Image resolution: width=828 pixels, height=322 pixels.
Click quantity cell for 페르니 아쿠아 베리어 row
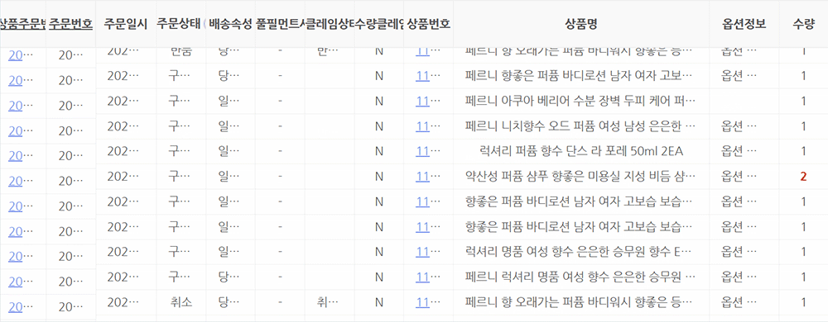[803, 101]
